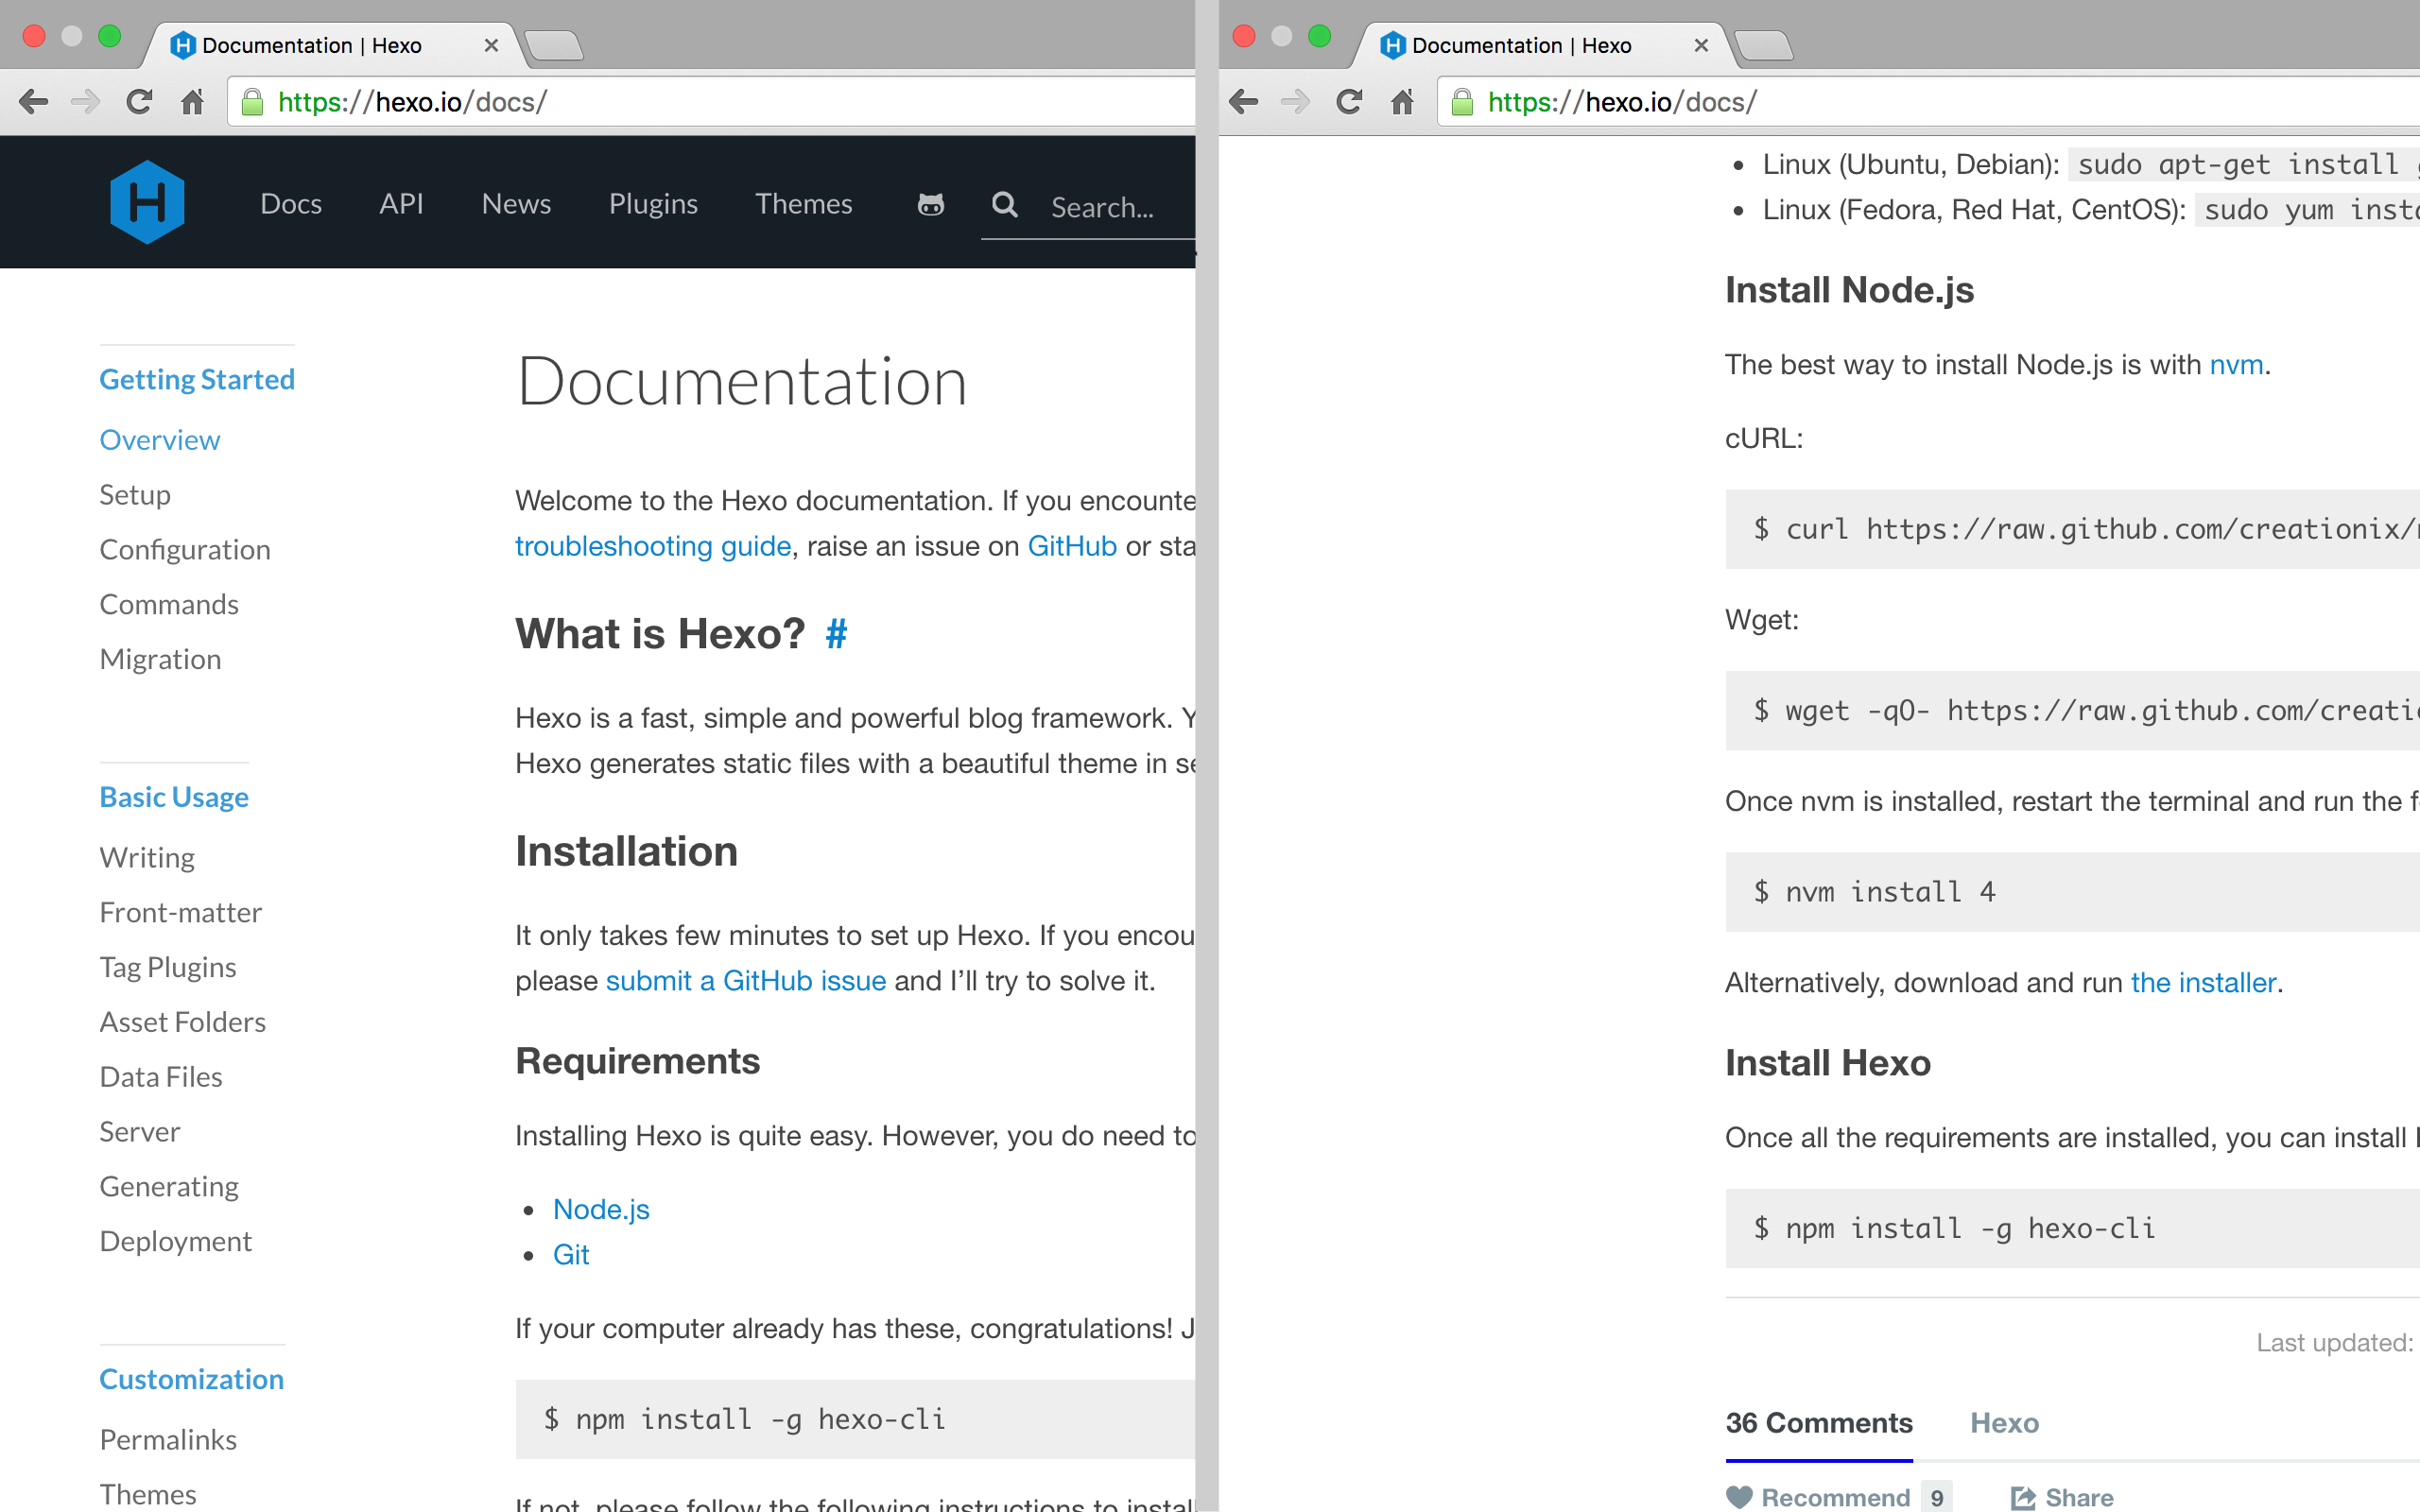
Task: Open the Front-matter sidebar link
Action: (x=181, y=913)
